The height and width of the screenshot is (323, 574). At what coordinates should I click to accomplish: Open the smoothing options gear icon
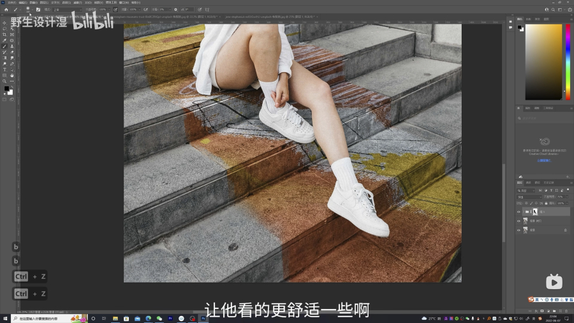click(x=176, y=10)
